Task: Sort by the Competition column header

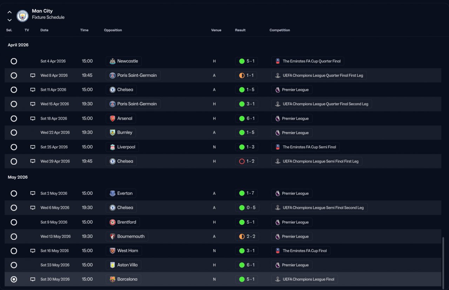Action: (280, 30)
